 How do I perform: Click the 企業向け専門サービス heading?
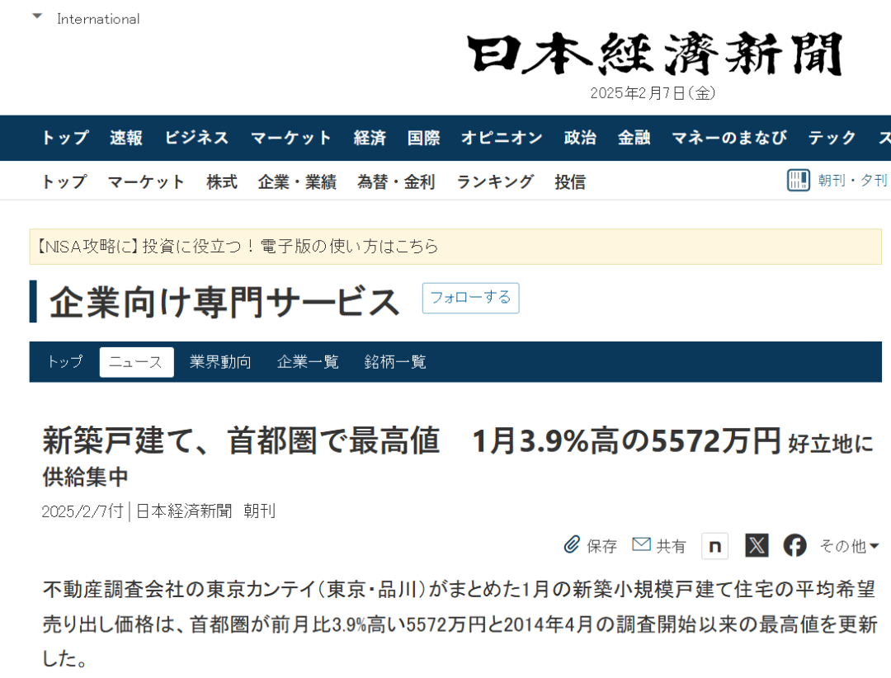[225, 302]
